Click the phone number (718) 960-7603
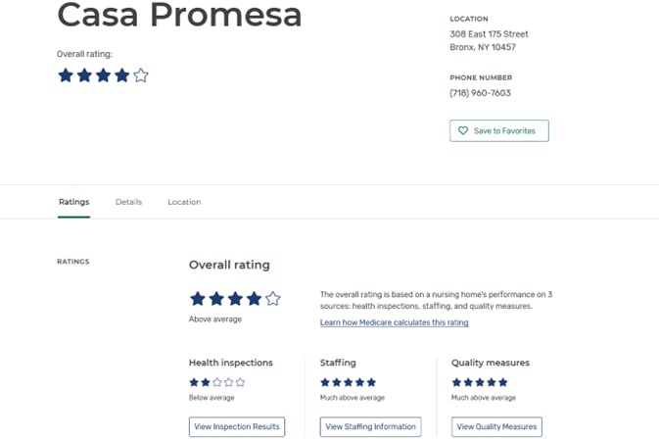659x442 pixels. pos(480,93)
